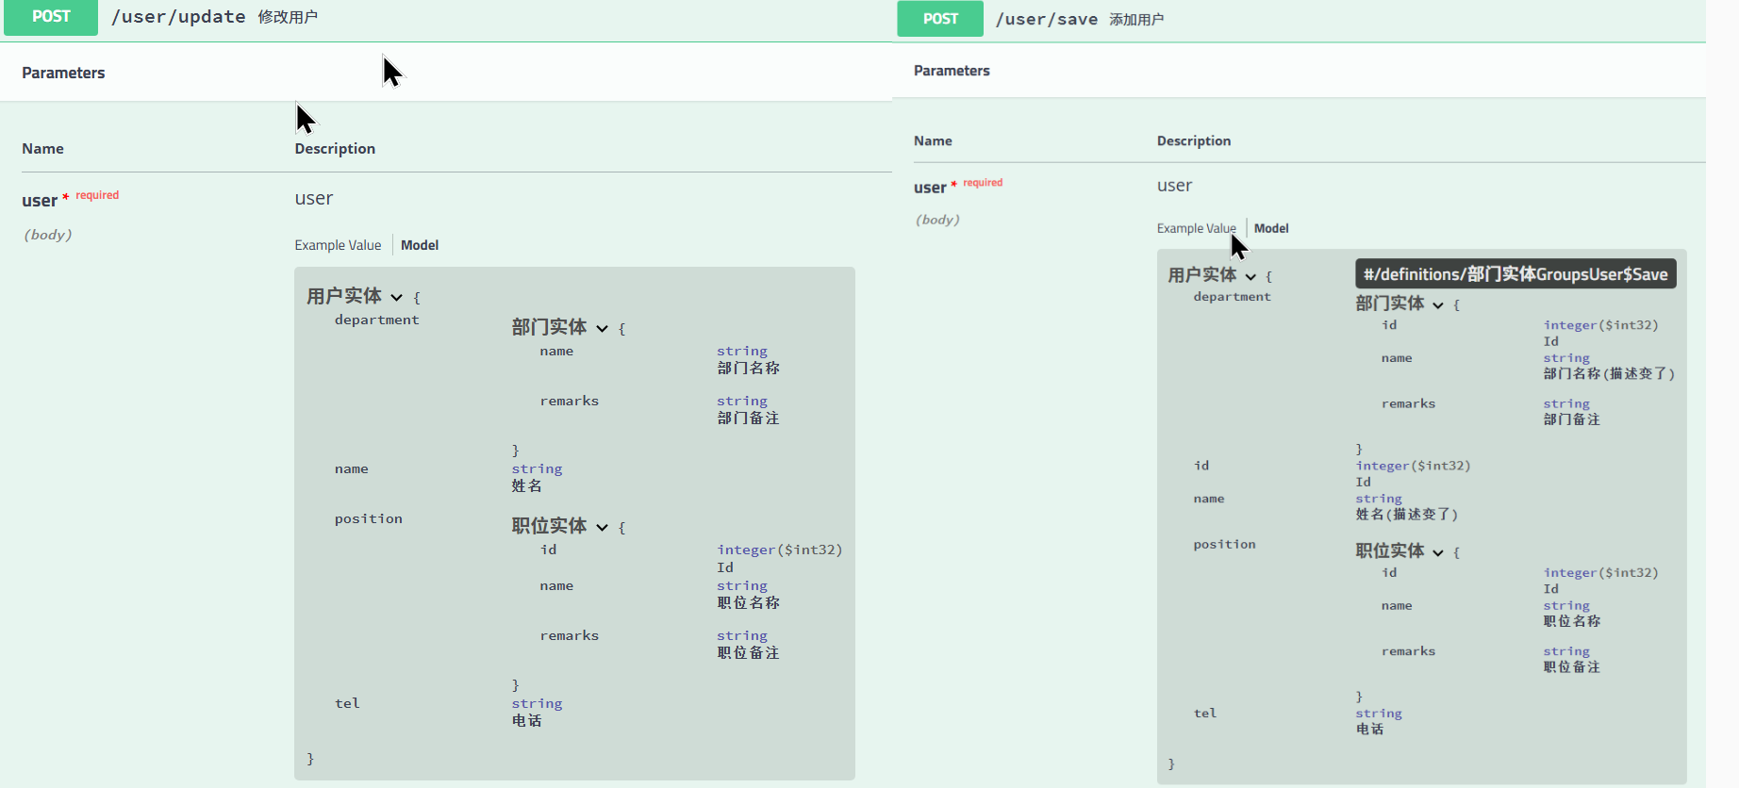Click the 职位备注 description in /user/update
The image size is (1739, 788).
tap(748, 652)
